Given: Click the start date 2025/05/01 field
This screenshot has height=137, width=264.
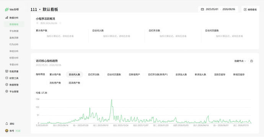Looking at the screenshot, I should pyautogui.click(x=212, y=10).
